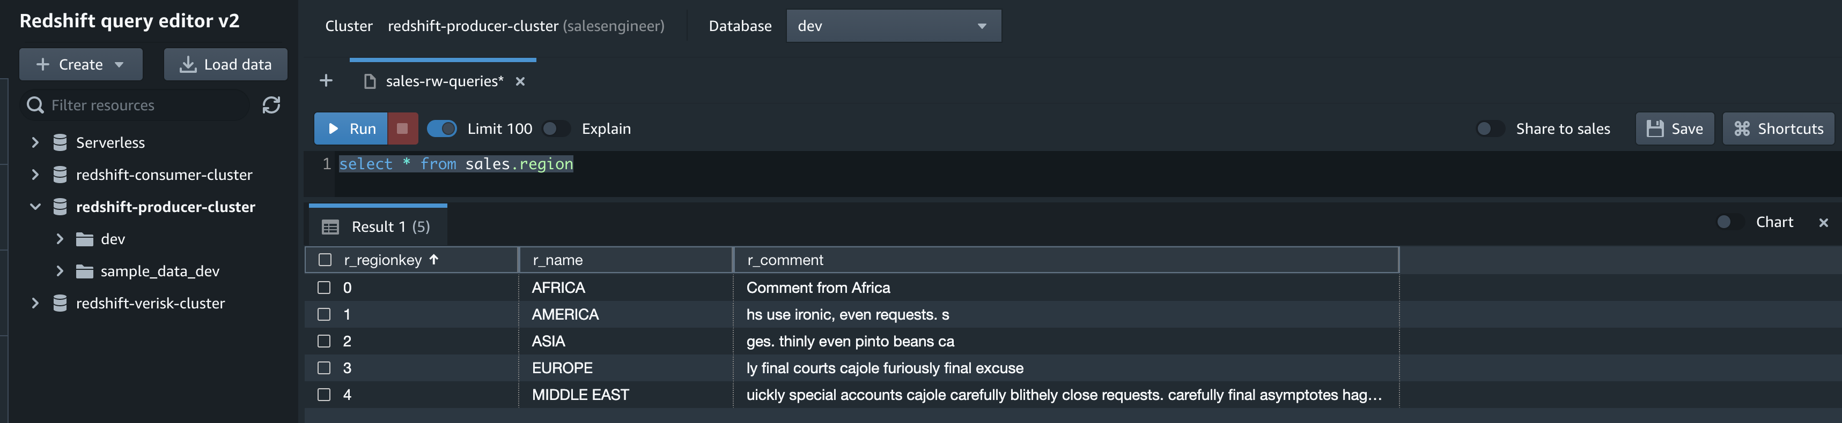
Task: Click the Result 1 table grid icon
Action: 330,227
